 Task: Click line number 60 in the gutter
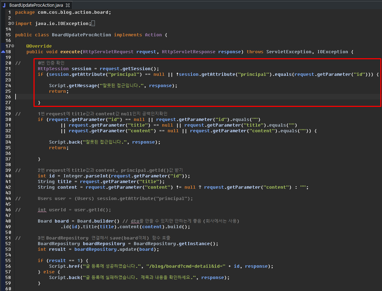(8, 289)
